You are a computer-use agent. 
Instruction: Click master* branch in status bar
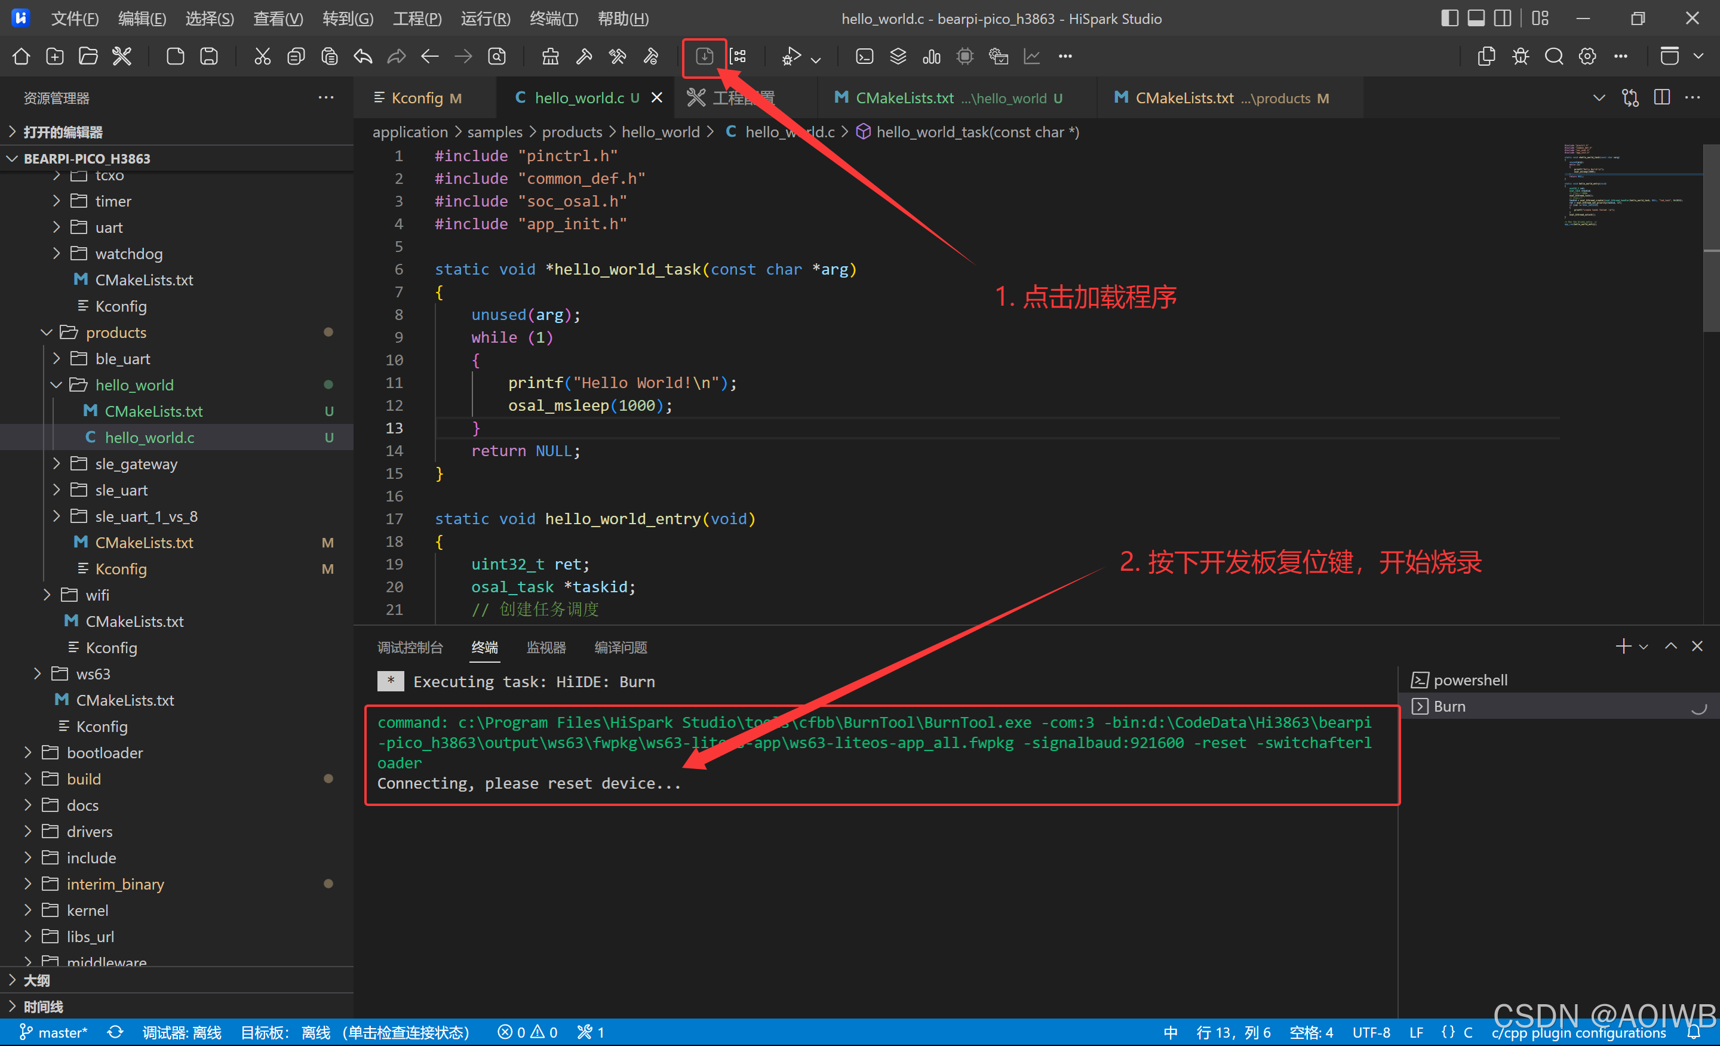[54, 1033]
